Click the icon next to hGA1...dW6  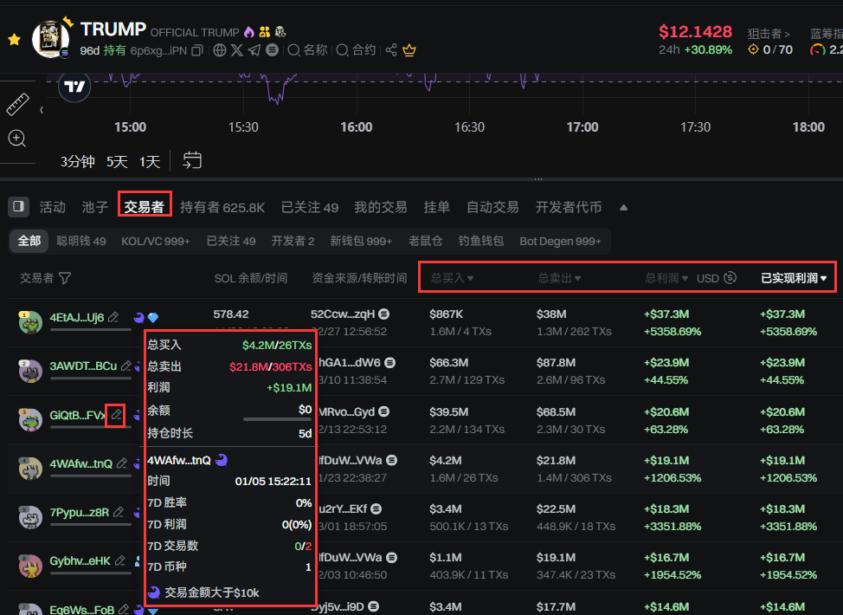coord(390,363)
